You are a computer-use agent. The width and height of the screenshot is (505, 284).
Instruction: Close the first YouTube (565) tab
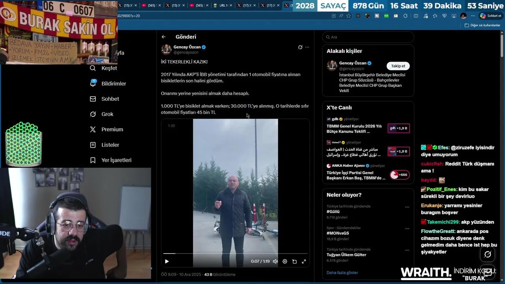pyautogui.click(x=159, y=6)
